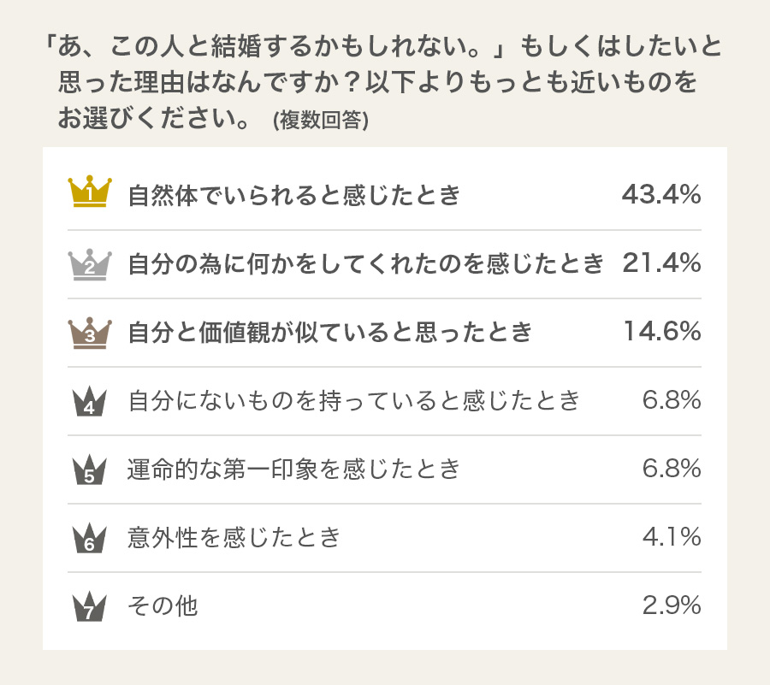Click the 21.4% percentage value
This screenshot has width=770, height=685.
tap(661, 263)
